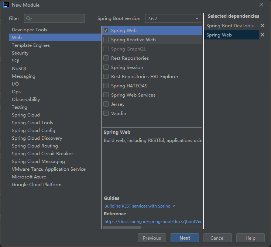The width and height of the screenshot is (271, 247).
Task: Select the Google Cloud Platform category
Action: click(x=55, y=185)
